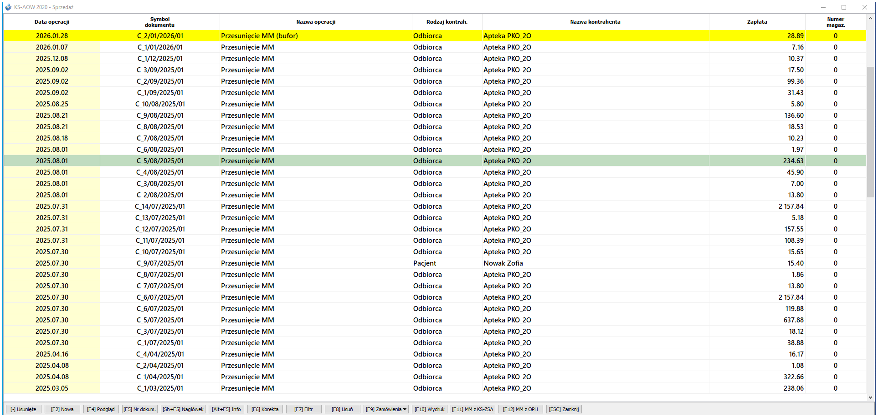Click the Nazwa kontrahenta column header

tap(595, 22)
